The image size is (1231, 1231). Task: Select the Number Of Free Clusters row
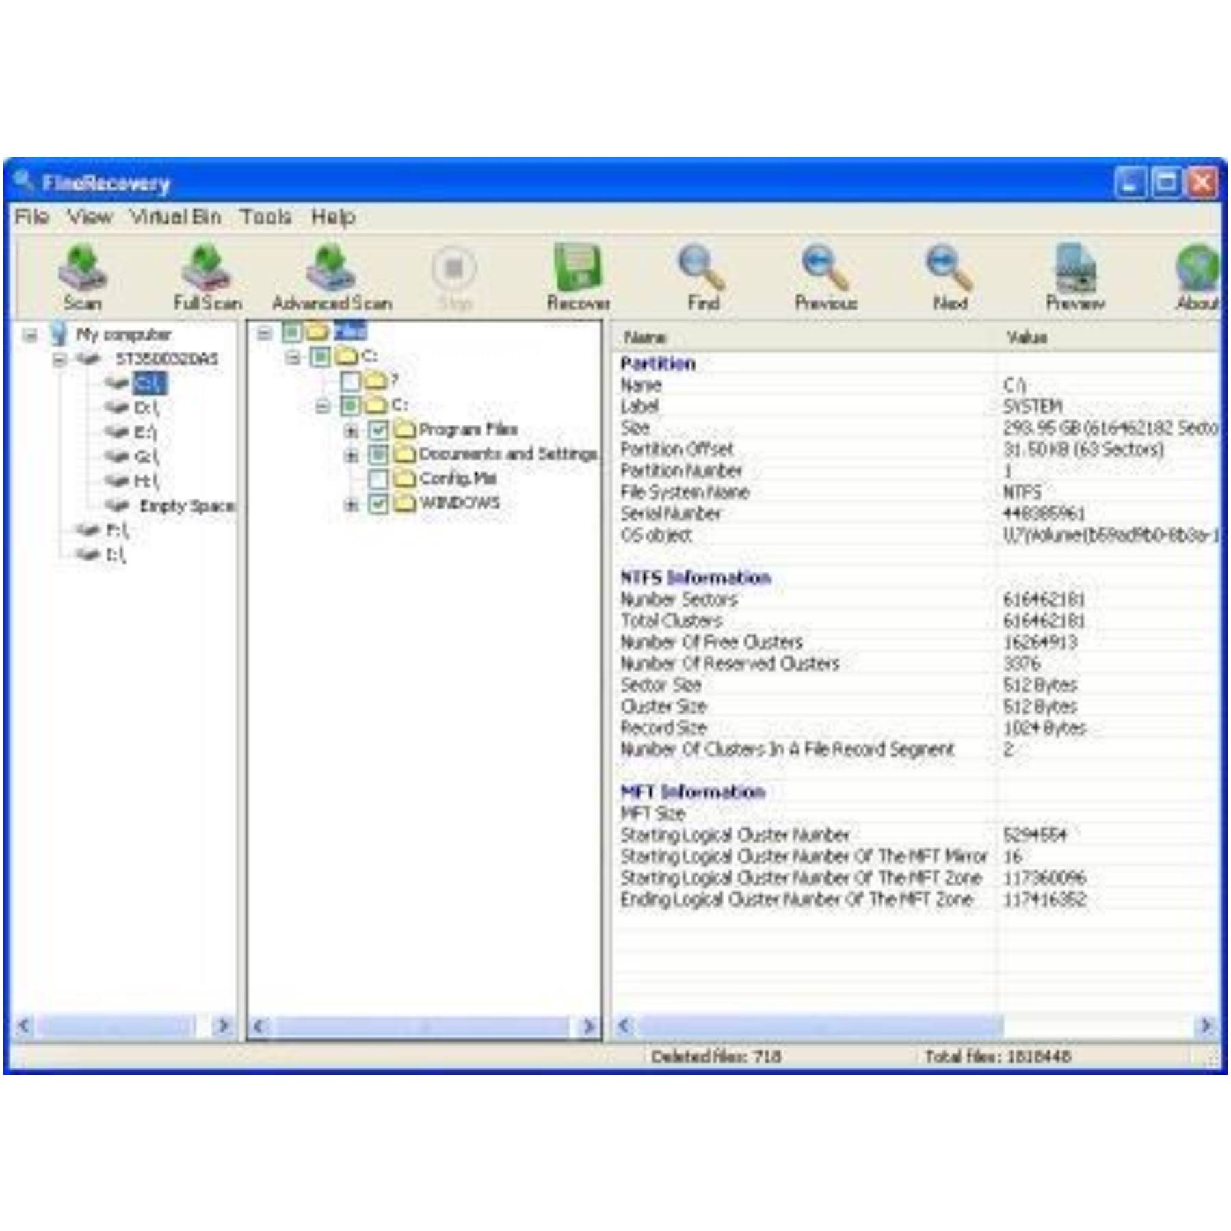tap(916, 642)
